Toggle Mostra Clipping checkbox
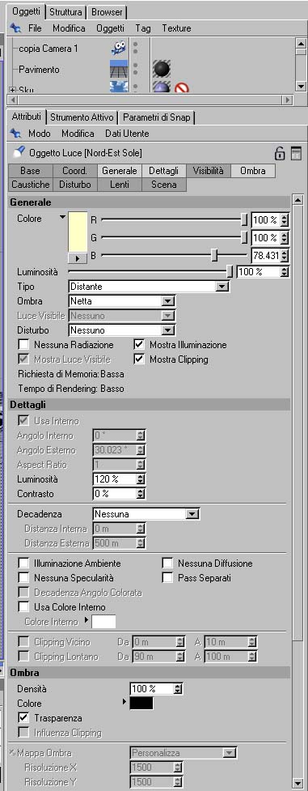 coord(139,359)
